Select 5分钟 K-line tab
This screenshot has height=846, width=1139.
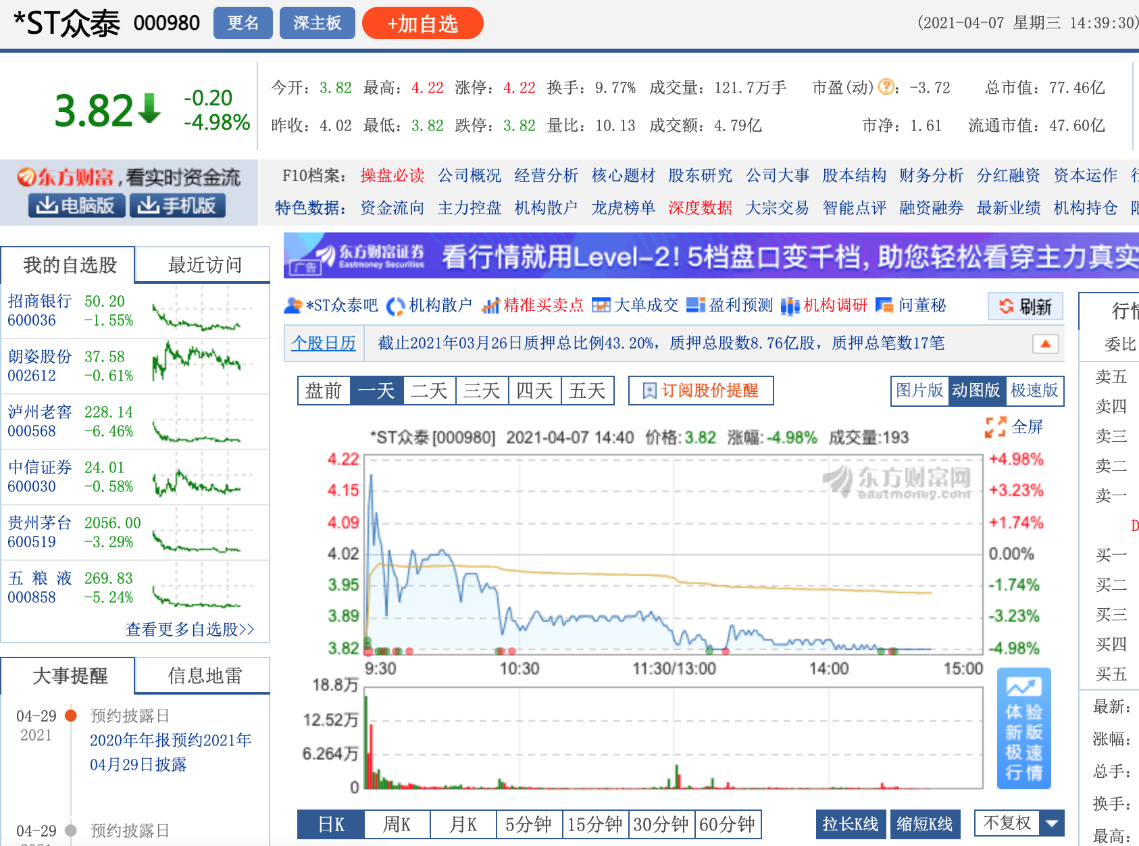[530, 824]
